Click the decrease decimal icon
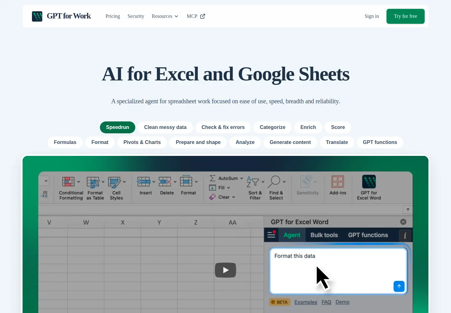 tap(44, 194)
